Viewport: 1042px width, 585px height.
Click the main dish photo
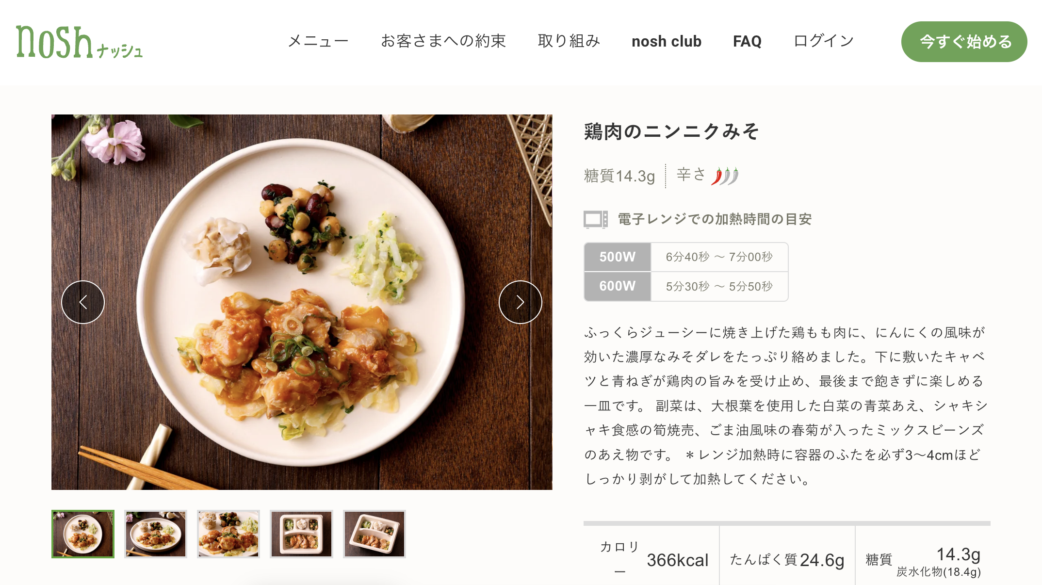[x=302, y=302]
